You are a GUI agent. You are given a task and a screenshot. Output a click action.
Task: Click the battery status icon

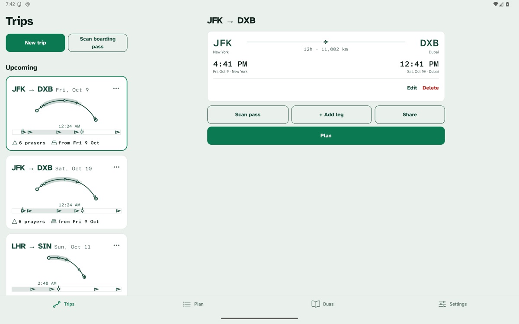click(507, 4)
